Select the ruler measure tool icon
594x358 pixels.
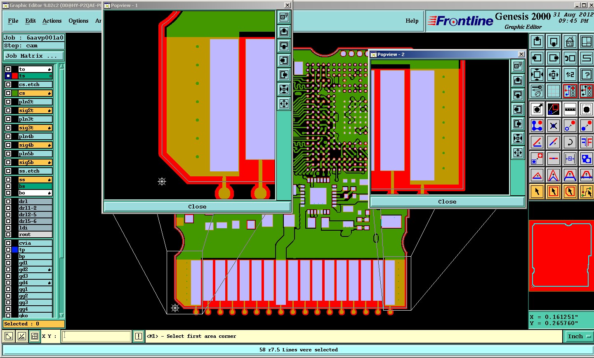click(x=570, y=109)
